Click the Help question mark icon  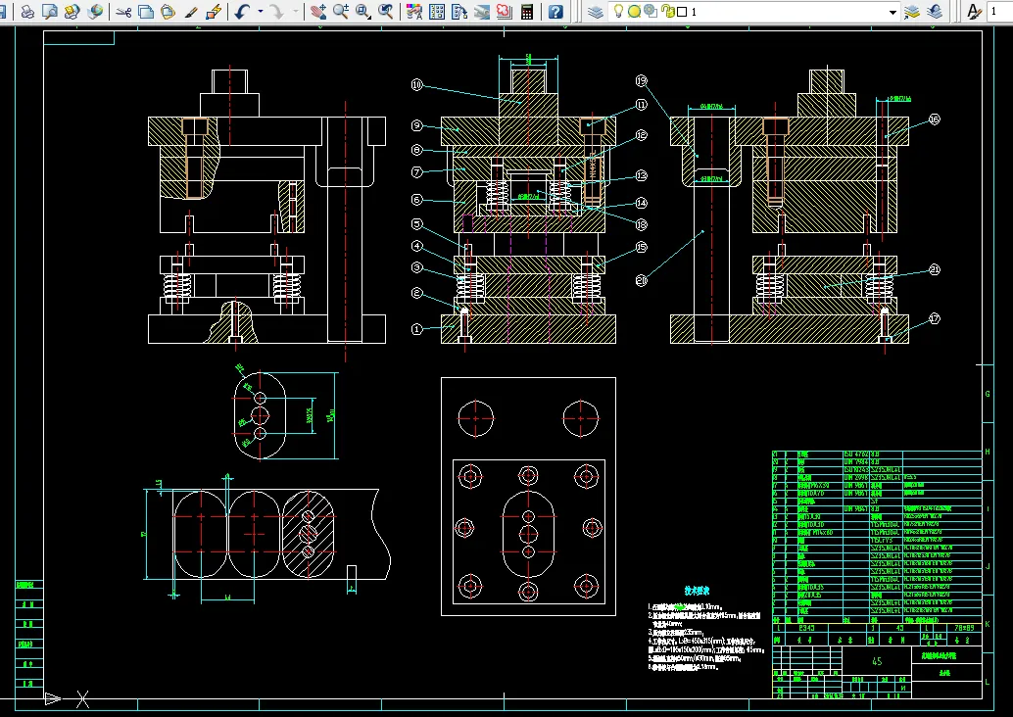pyautogui.click(x=555, y=12)
